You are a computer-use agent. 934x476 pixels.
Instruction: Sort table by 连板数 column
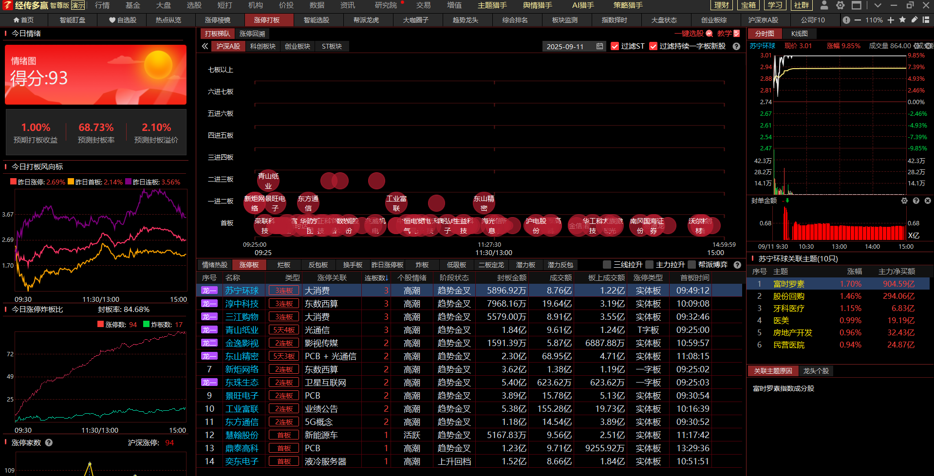376,278
